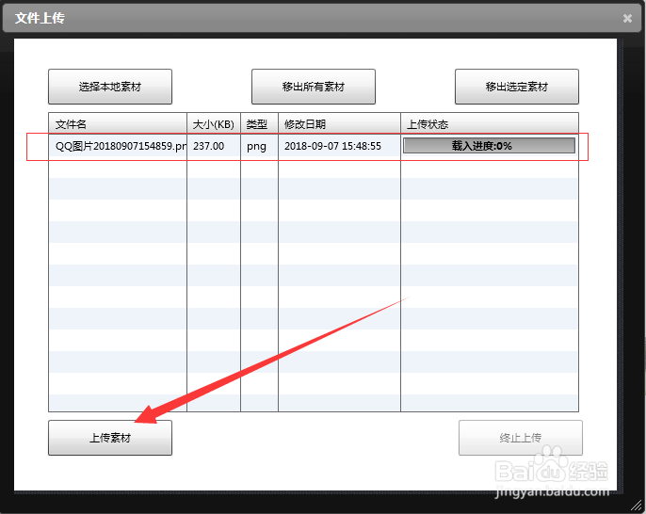Viewport: 646px width, 514px height.
Task: Click the png type cell
Action: (x=259, y=146)
